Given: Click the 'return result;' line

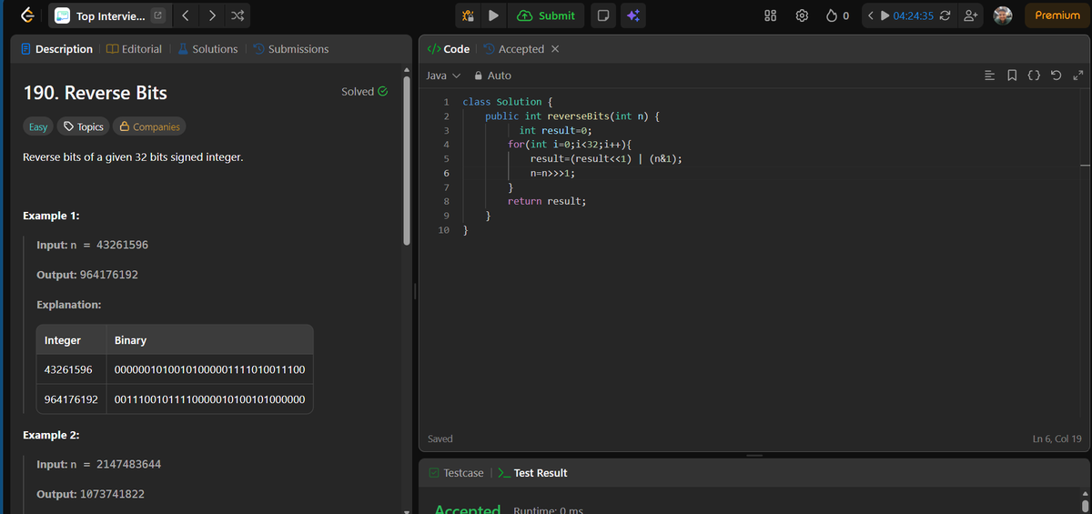Looking at the screenshot, I should tap(546, 201).
